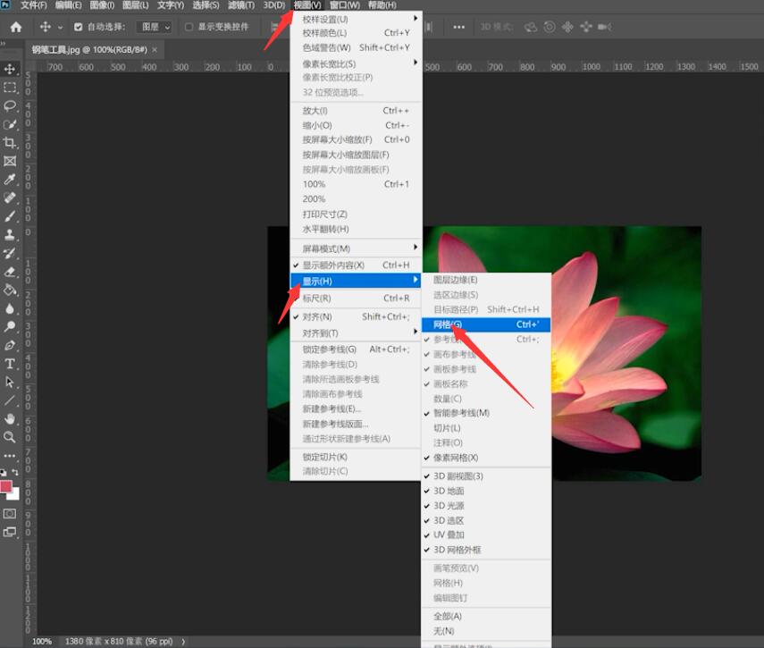764x648 pixels.
Task: Click the red foreground color swatch
Action: click(5, 485)
